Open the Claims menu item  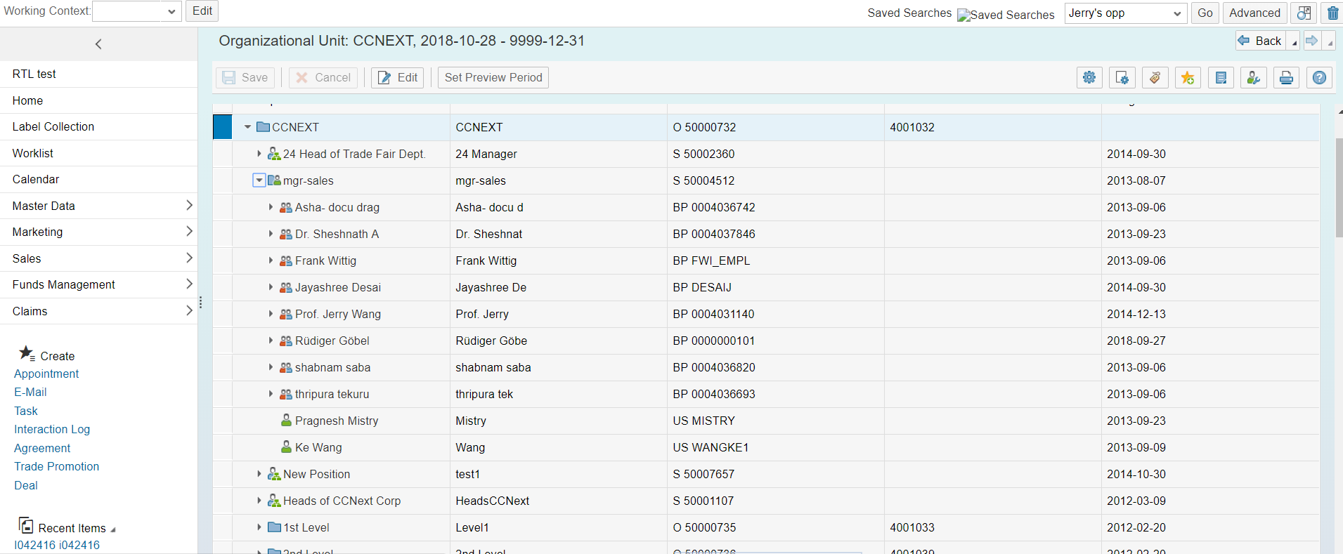click(x=98, y=311)
